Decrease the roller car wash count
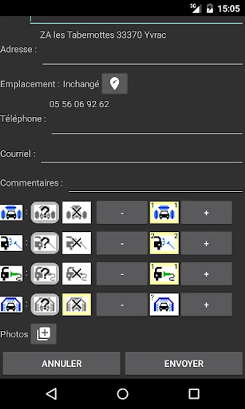The width and height of the screenshot is (245, 409). (x=122, y=212)
